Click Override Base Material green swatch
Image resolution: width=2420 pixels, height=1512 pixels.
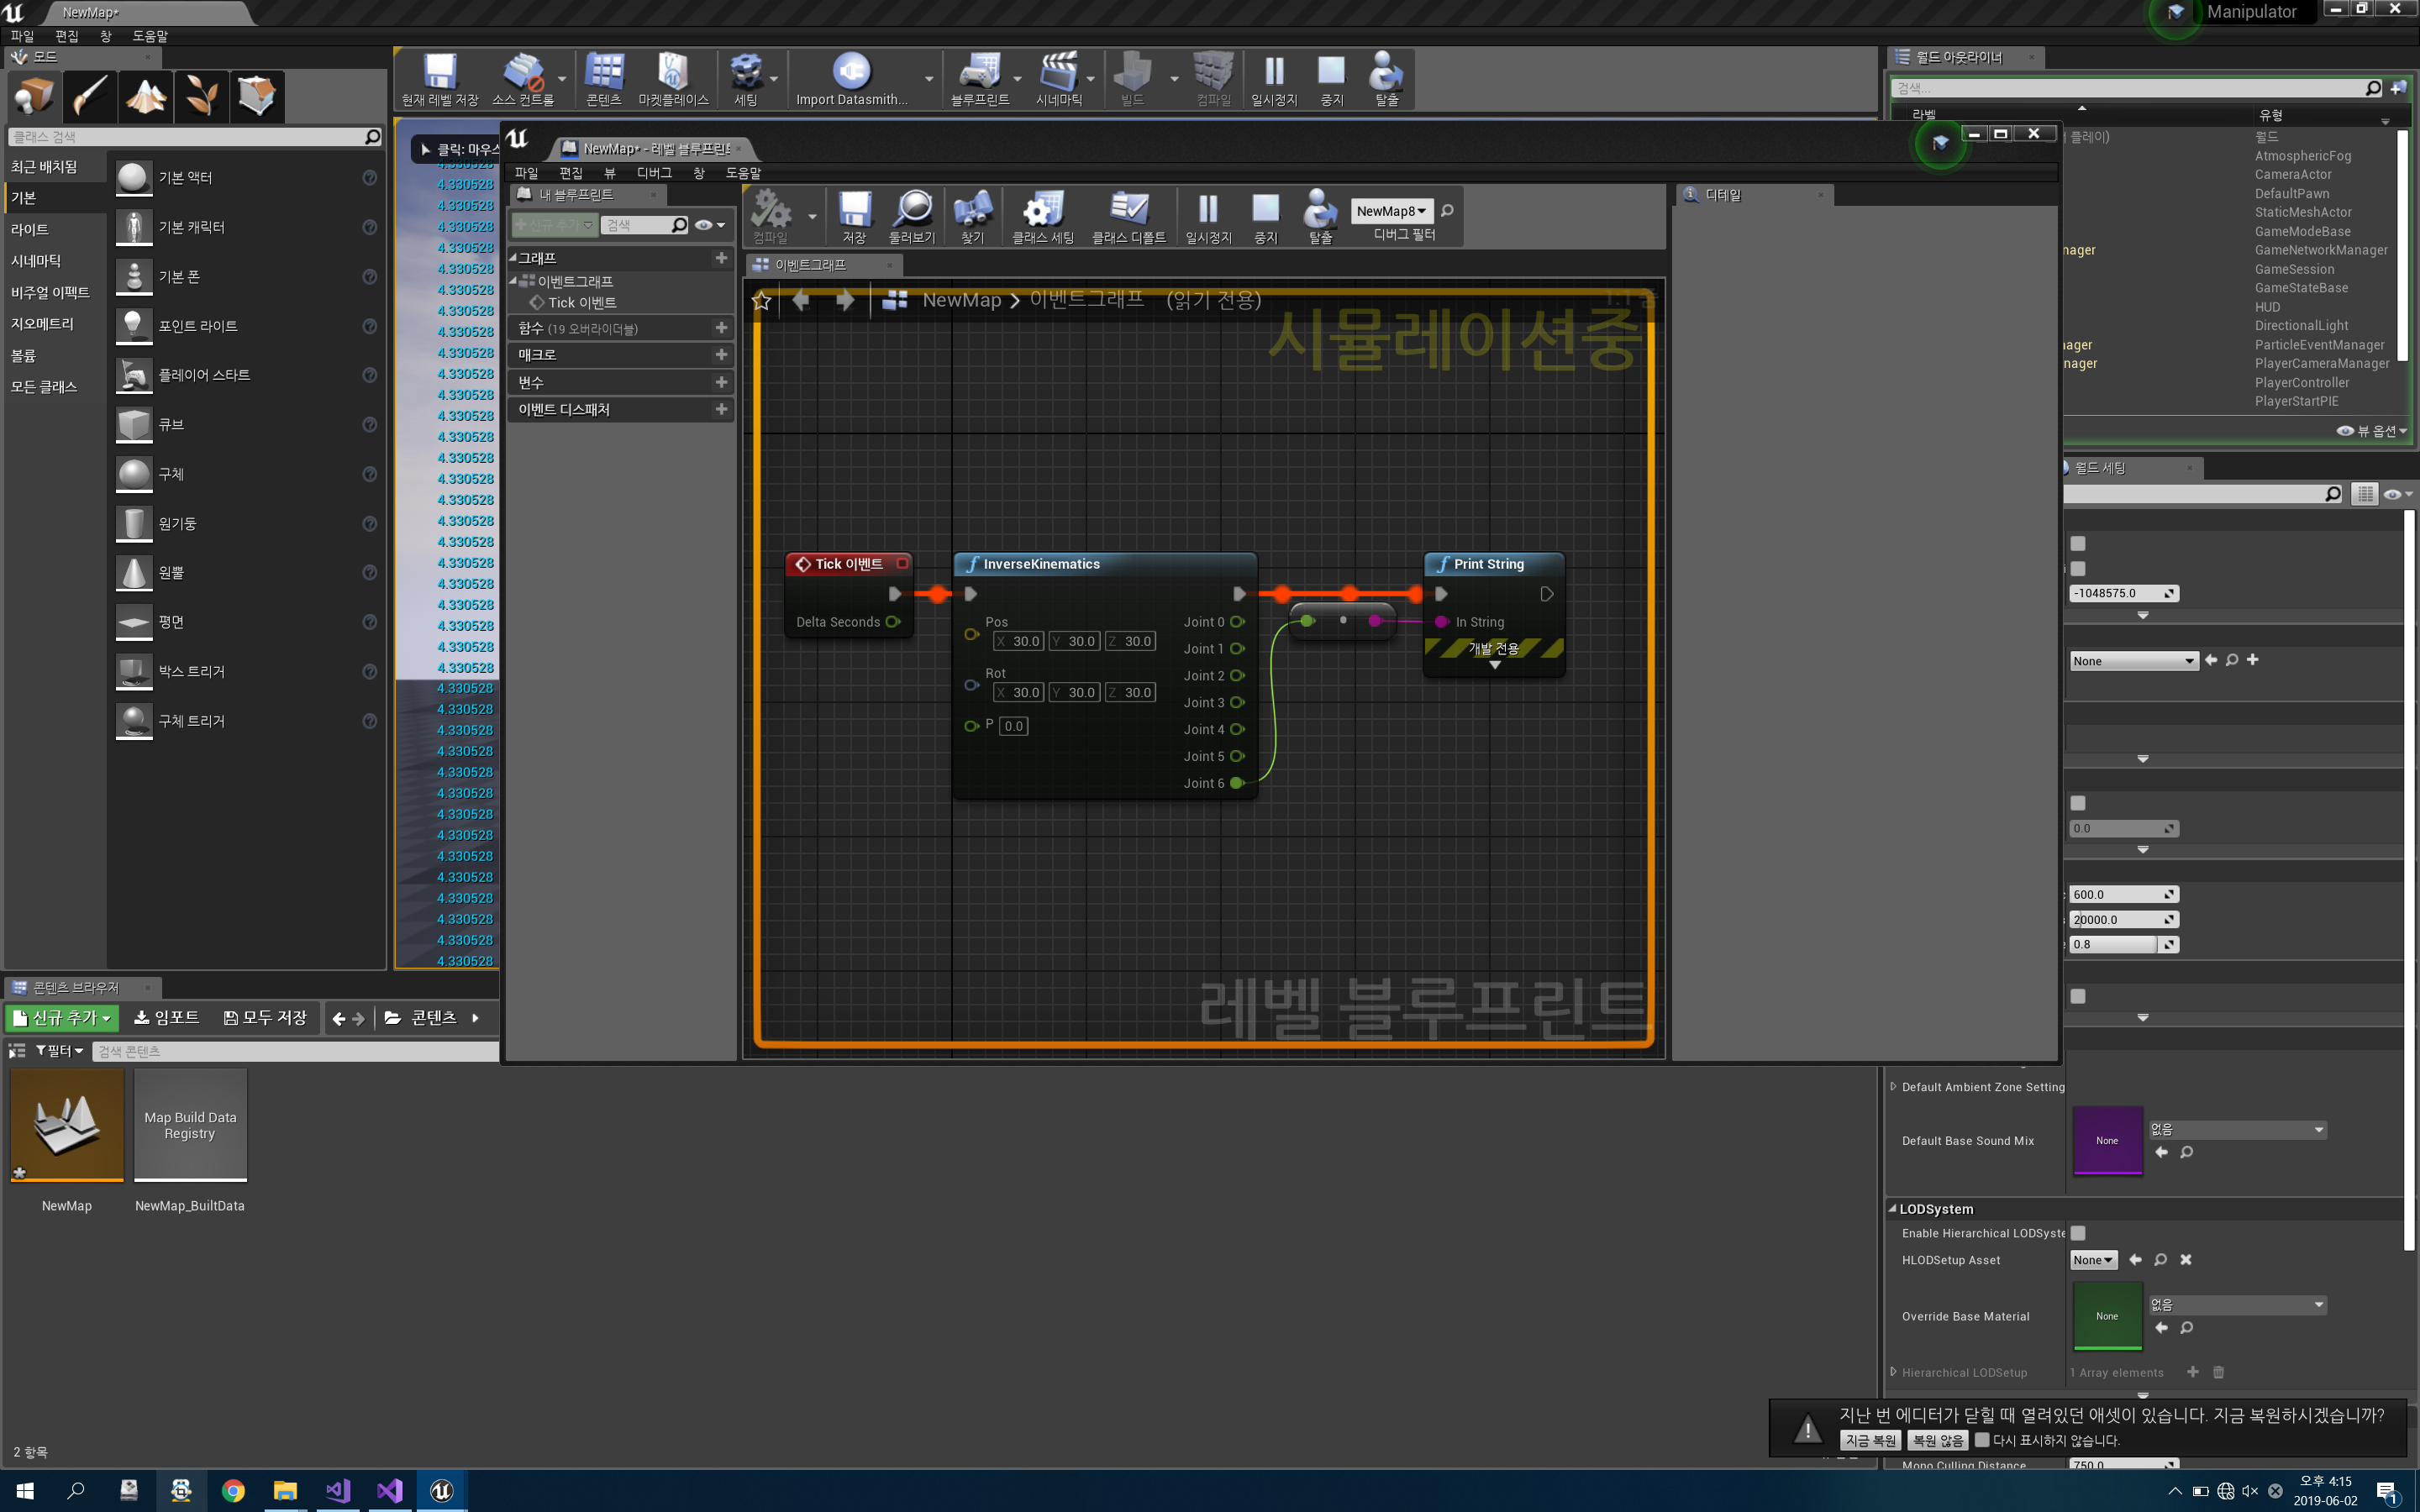[x=2107, y=1316]
